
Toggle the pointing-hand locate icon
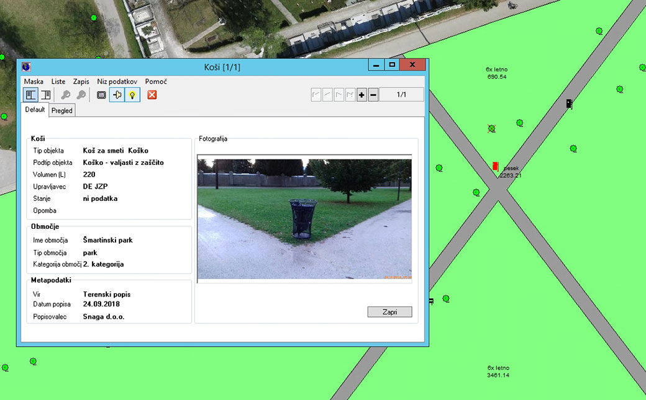coord(117,95)
